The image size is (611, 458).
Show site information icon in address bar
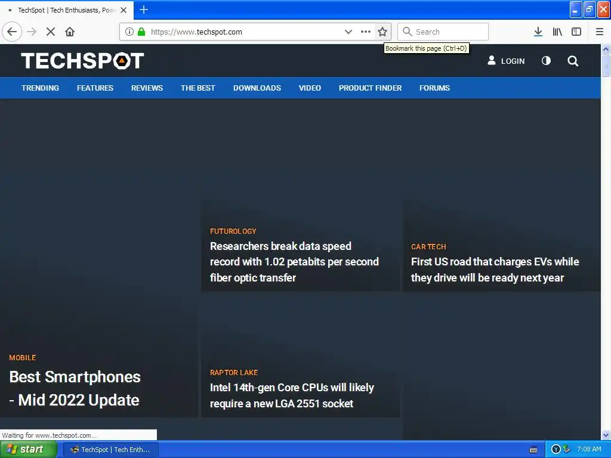click(129, 32)
